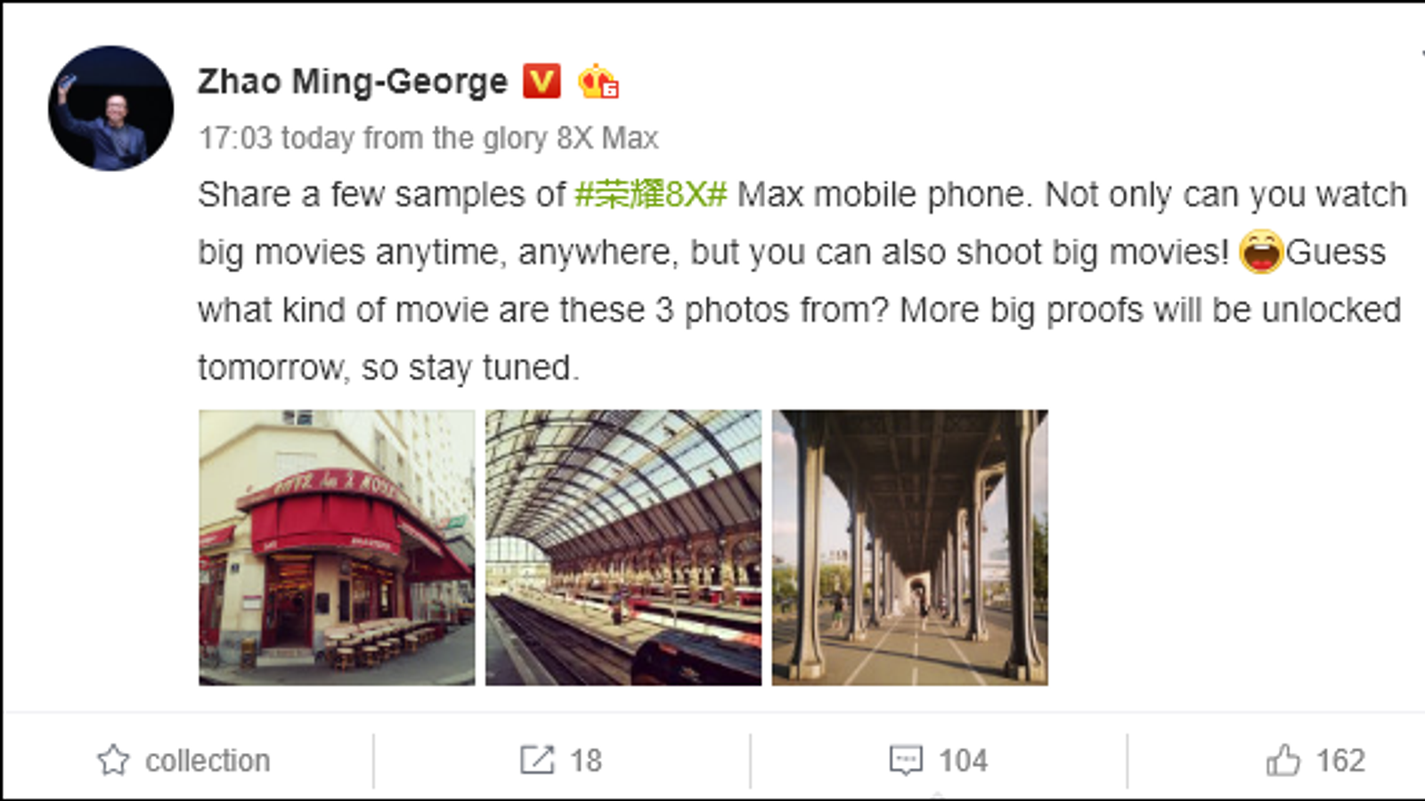This screenshot has height=801, width=1425.
Task: Click the comment count 104
Action: (x=963, y=761)
